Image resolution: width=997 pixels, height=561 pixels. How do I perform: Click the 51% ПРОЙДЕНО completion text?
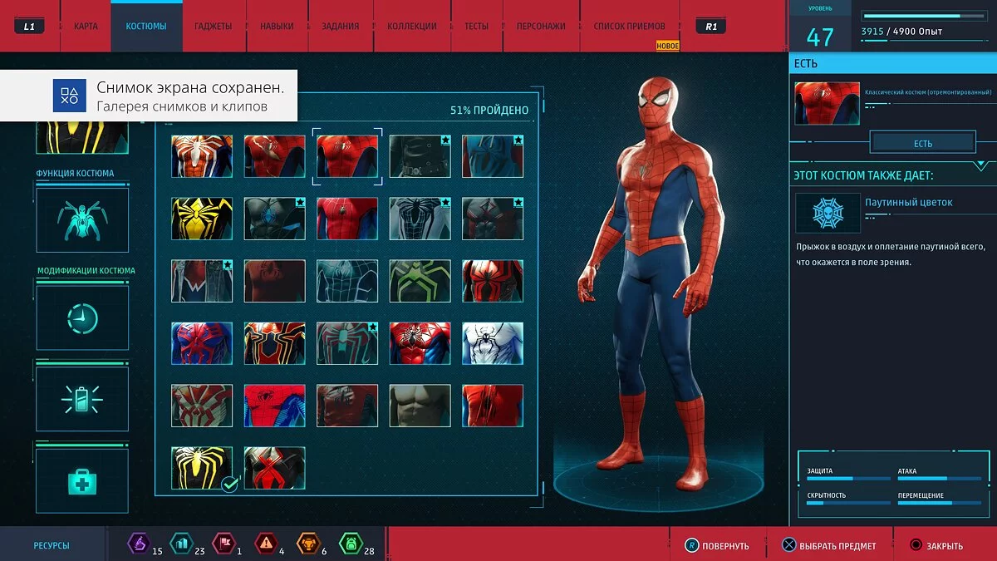489,110
